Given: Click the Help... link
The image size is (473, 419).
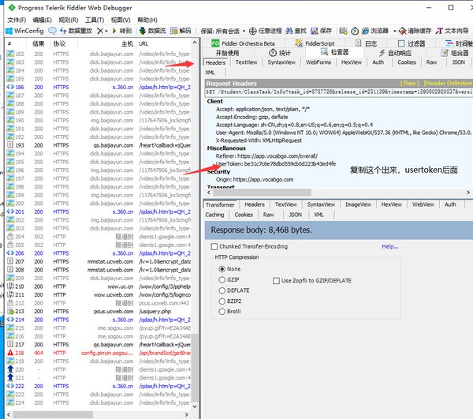Looking at the screenshot, I should pos(389,246).
